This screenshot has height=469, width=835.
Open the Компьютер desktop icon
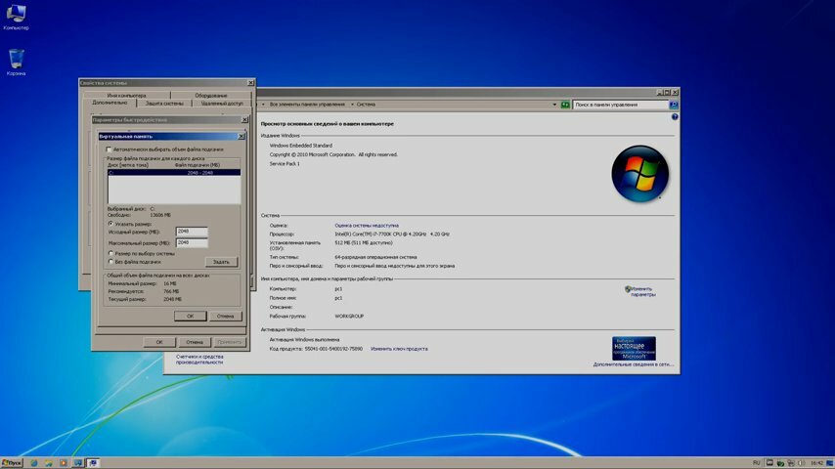tap(16, 17)
